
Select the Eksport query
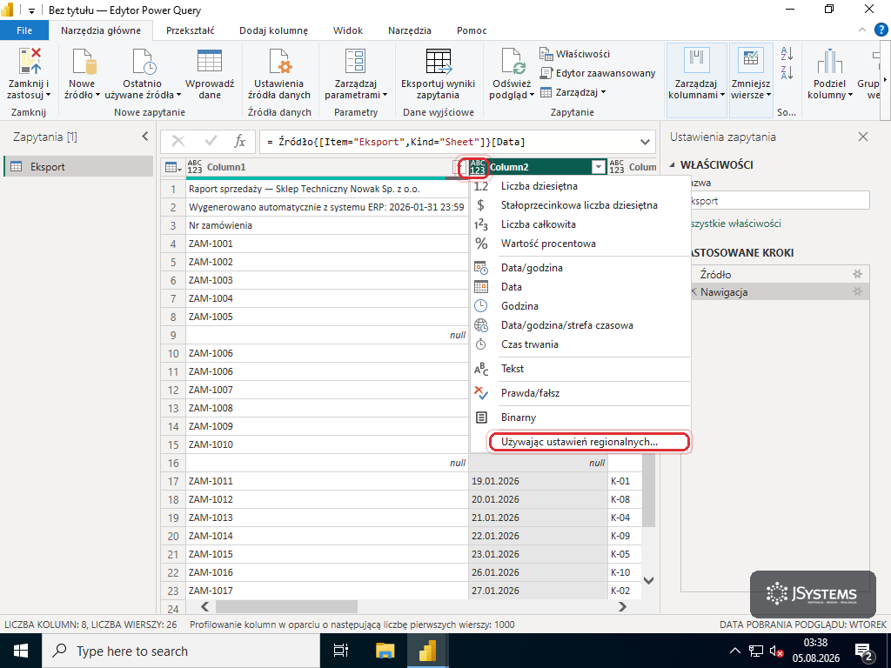[78, 166]
